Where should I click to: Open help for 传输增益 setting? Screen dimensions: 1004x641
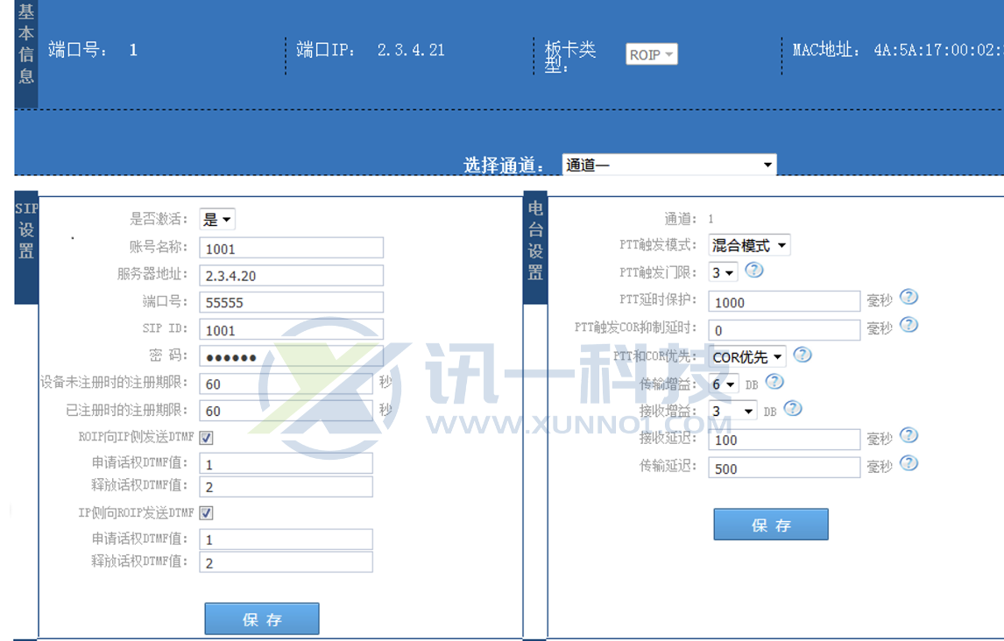[x=772, y=382]
